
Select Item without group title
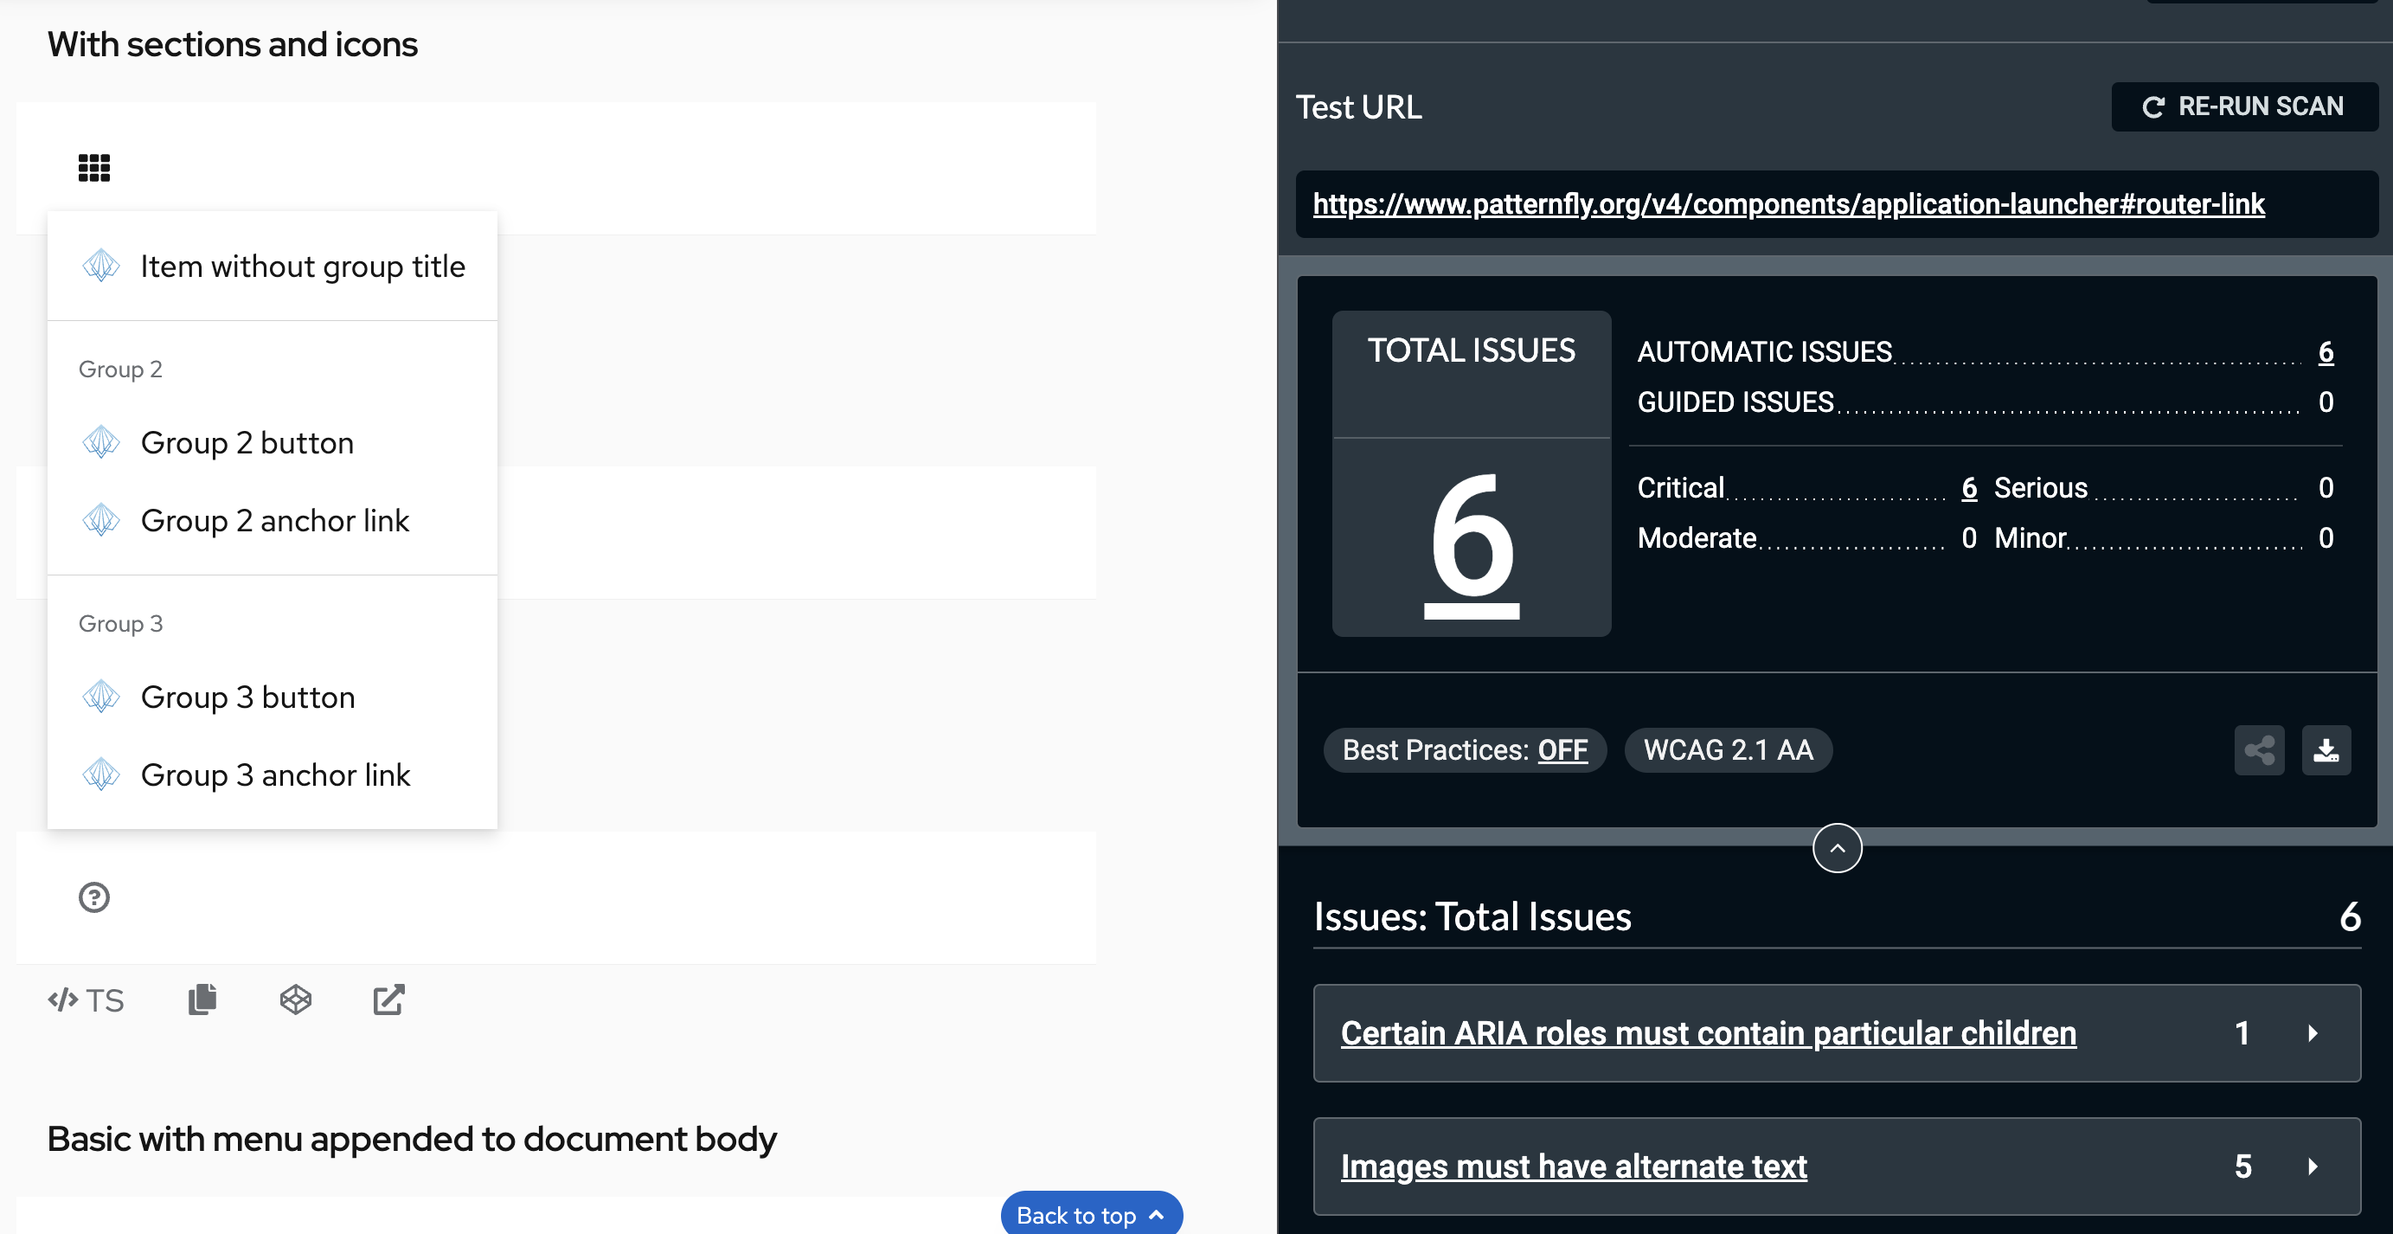tap(303, 267)
